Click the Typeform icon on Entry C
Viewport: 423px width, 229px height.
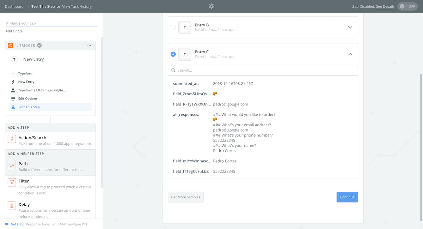185,54
